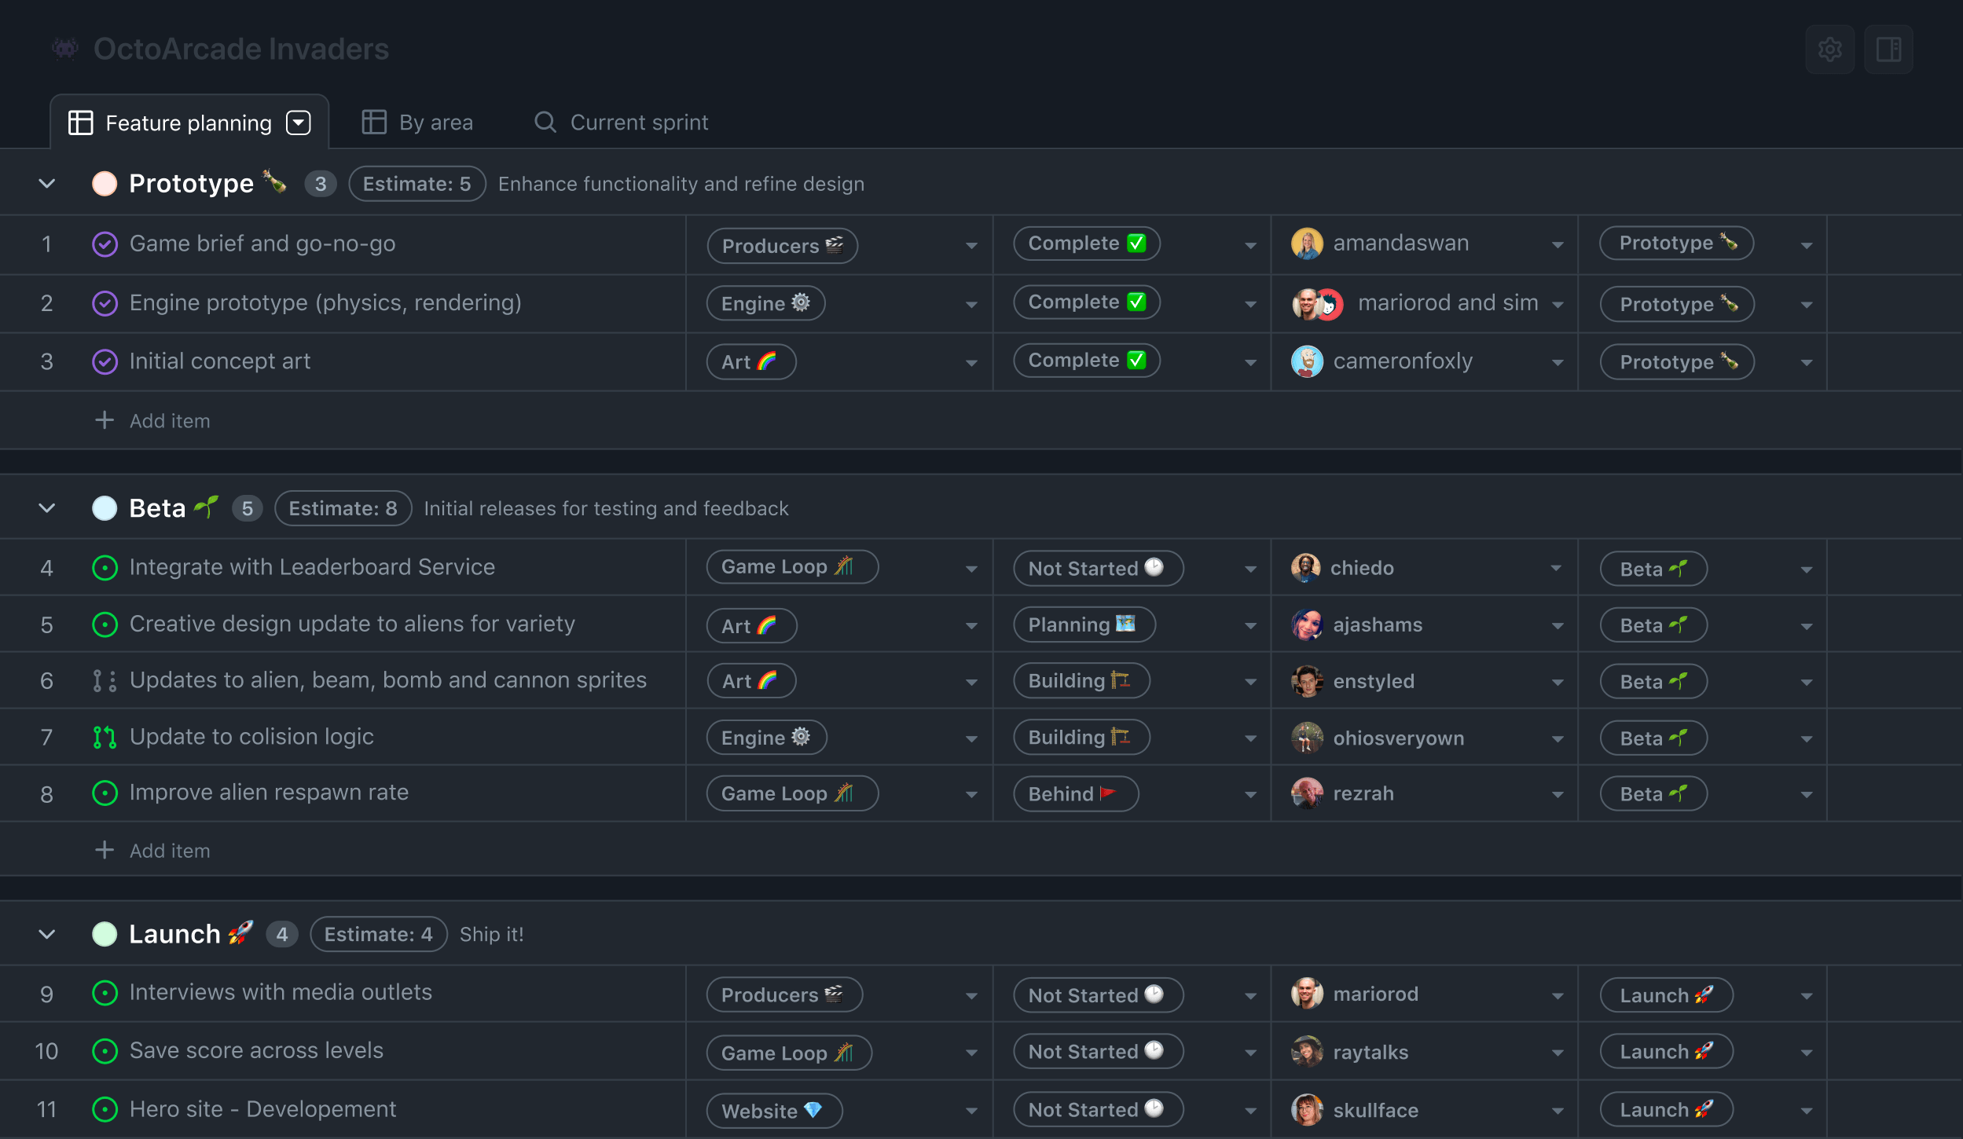Toggle the side panel icon next to settings
This screenshot has width=1963, height=1139.
coord(1888,49)
